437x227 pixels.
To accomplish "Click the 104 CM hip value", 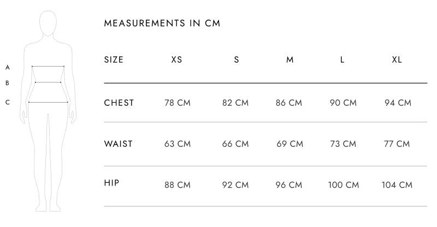I will pos(398,185).
